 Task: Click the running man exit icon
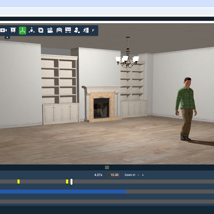point(86,30)
